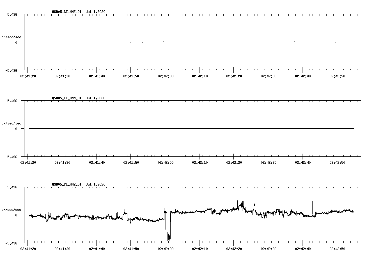
Task: Select the 02:42:20 timestamp under HNZ plot
Action: pos(234,249)
